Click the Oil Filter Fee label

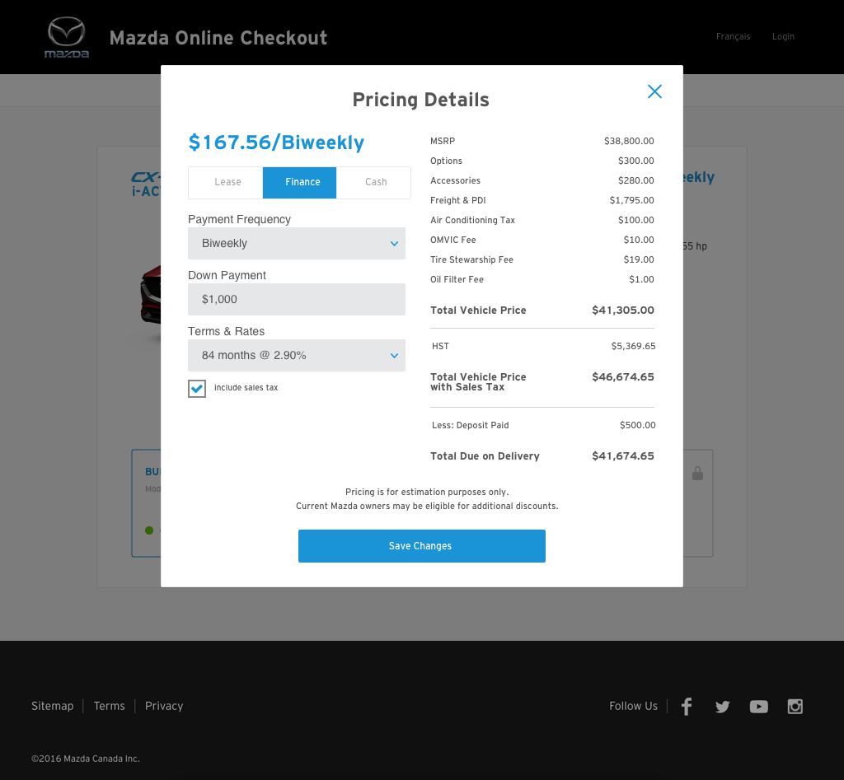(457, 280)
